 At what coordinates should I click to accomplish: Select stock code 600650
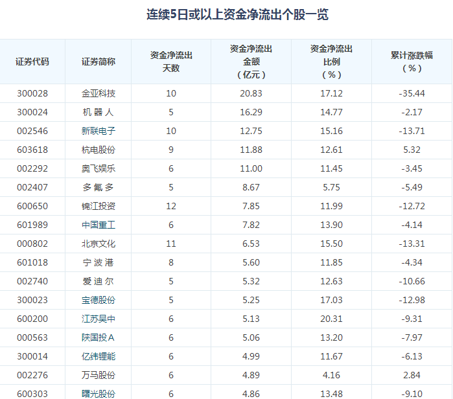32,206
